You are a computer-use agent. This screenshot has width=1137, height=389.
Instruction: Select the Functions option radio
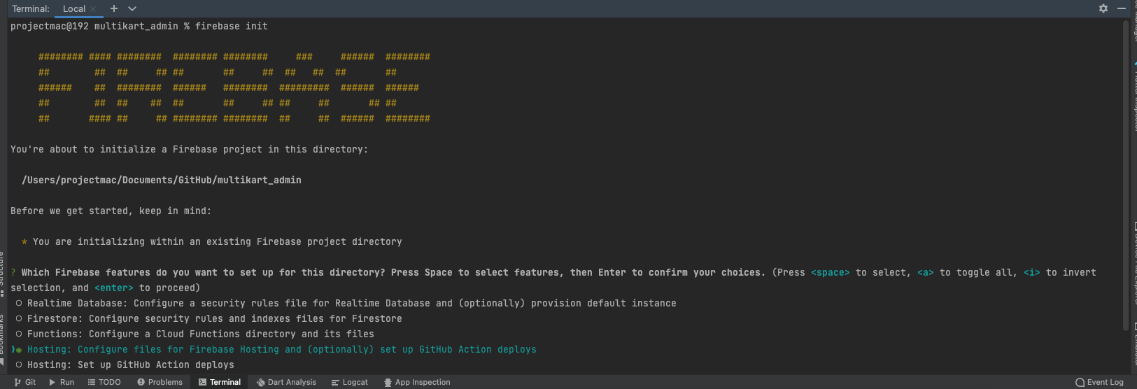19,334
